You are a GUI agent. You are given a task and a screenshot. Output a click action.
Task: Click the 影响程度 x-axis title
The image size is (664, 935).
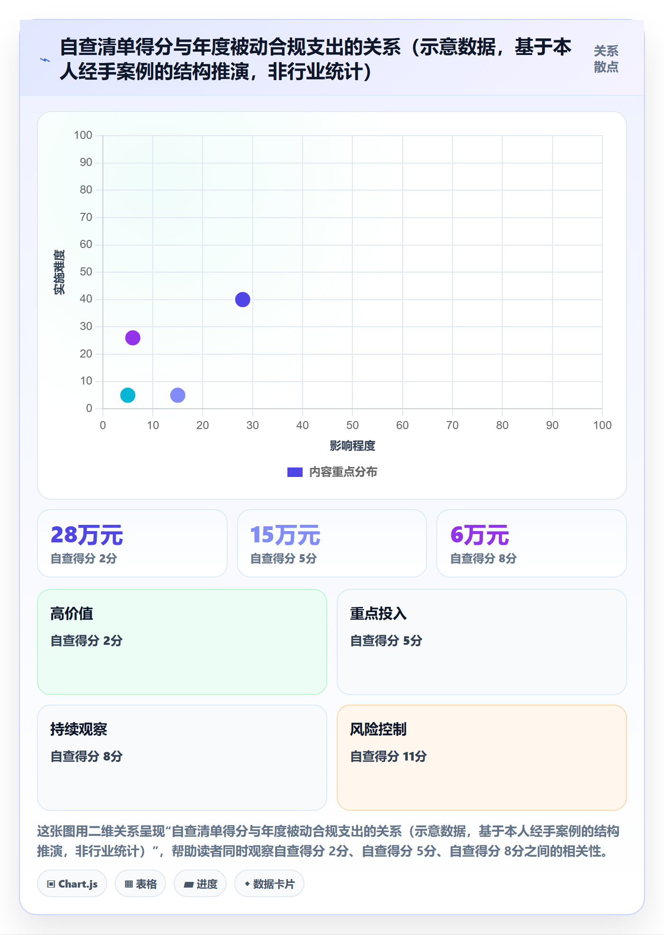point(352,446)
